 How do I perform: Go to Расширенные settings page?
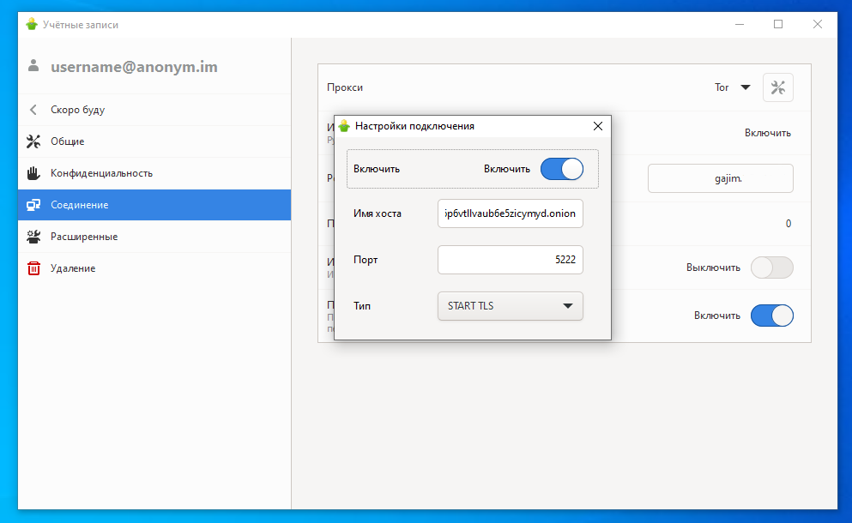(84, 237)
